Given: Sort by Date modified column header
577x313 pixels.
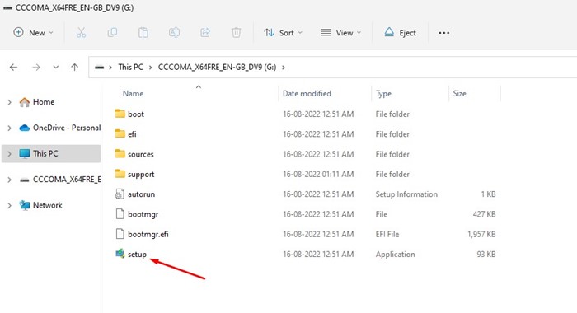Looking at the screenshot, I should [x=307, y=93].
